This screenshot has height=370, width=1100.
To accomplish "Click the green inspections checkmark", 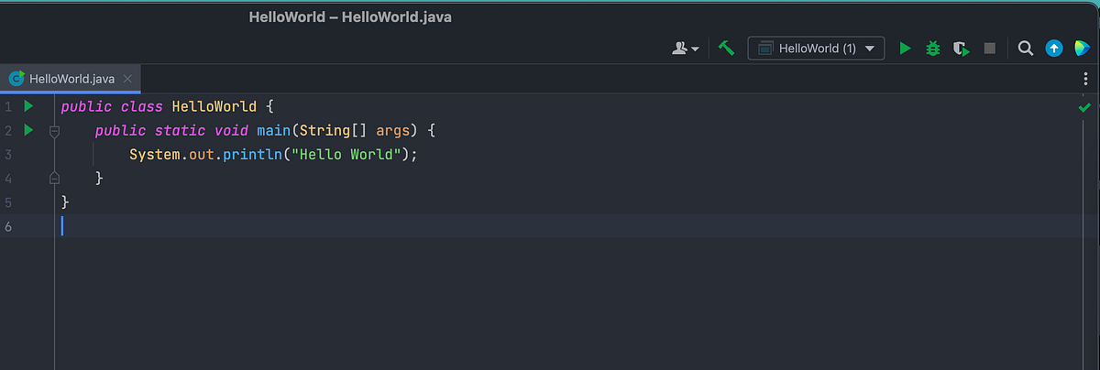I will 1085,108.
